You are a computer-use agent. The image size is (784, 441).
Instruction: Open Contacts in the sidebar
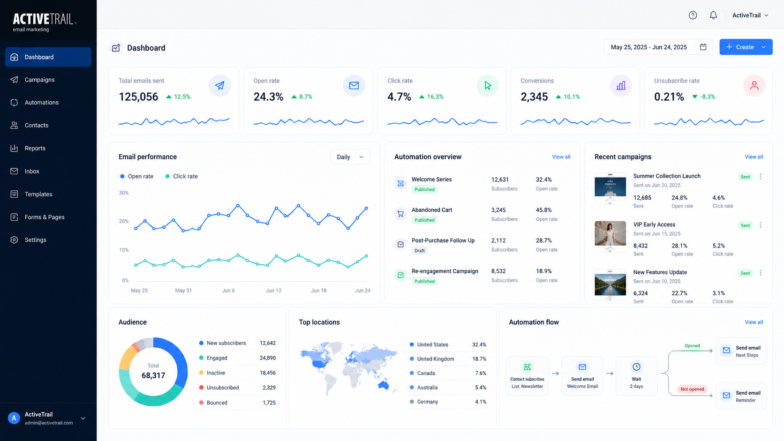pos(48,126)
